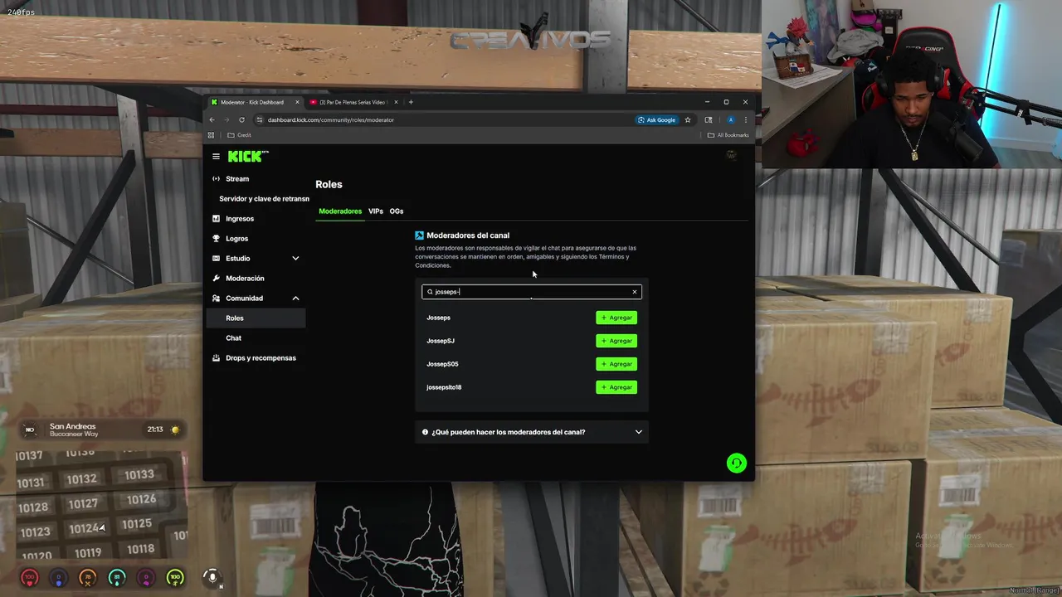Image resolution: width=1062 pixels, height=597 pixels.
Task: Click username JossepS05 in results
Action: pos(442,364)
